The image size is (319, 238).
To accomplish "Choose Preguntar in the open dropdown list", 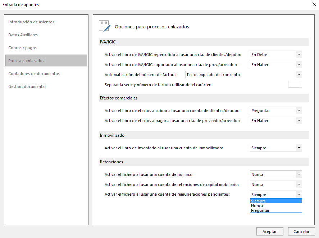I will click(276, 210).
